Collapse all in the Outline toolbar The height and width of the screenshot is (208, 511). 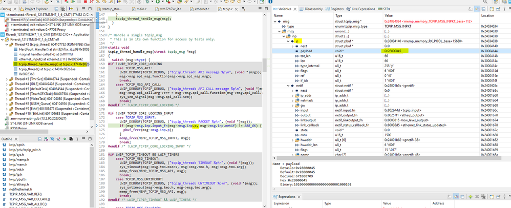(40, 139)
